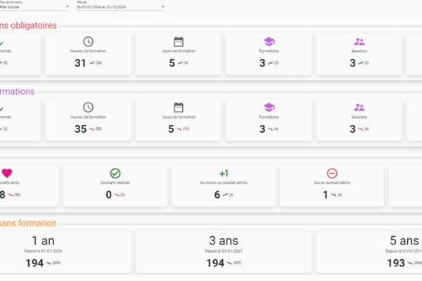Screen dimensions: 422x281
Task: Select previous value (85) beside 35
Action: click(98, 129)
